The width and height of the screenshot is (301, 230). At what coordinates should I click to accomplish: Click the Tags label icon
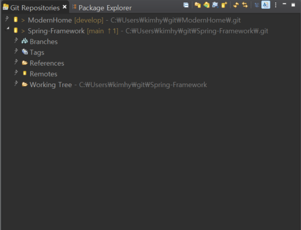click(x=25, y=51)
